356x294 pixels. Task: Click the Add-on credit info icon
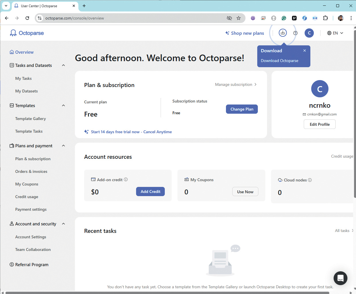(126, 179)
